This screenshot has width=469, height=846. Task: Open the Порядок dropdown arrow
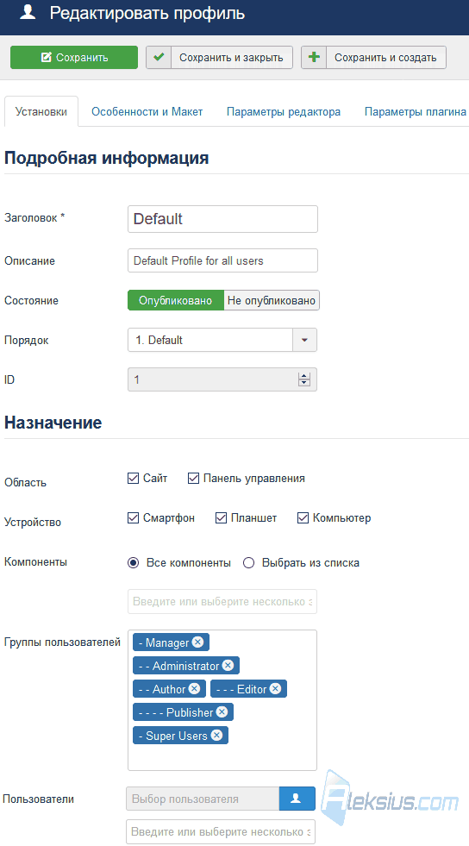(304, 340)
